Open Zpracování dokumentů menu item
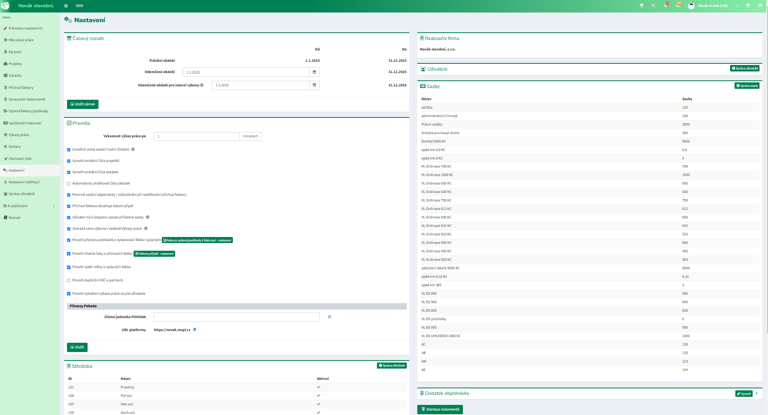Image resolution: width=768 pixels, height=415 pixels. click(30, 99)
